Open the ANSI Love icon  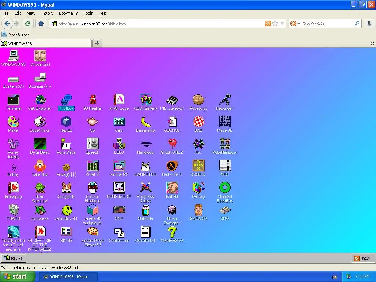click(119, 102)
